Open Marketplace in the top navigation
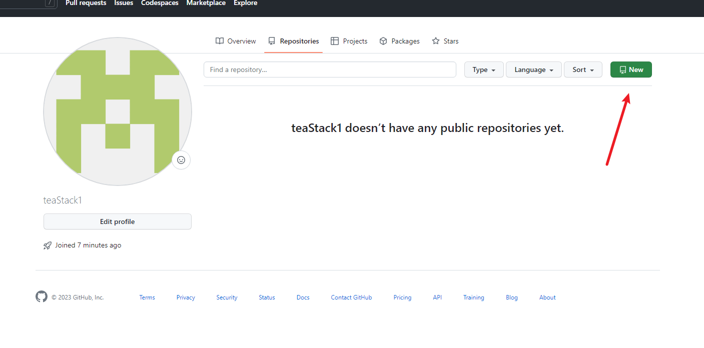 click(206, 3)
